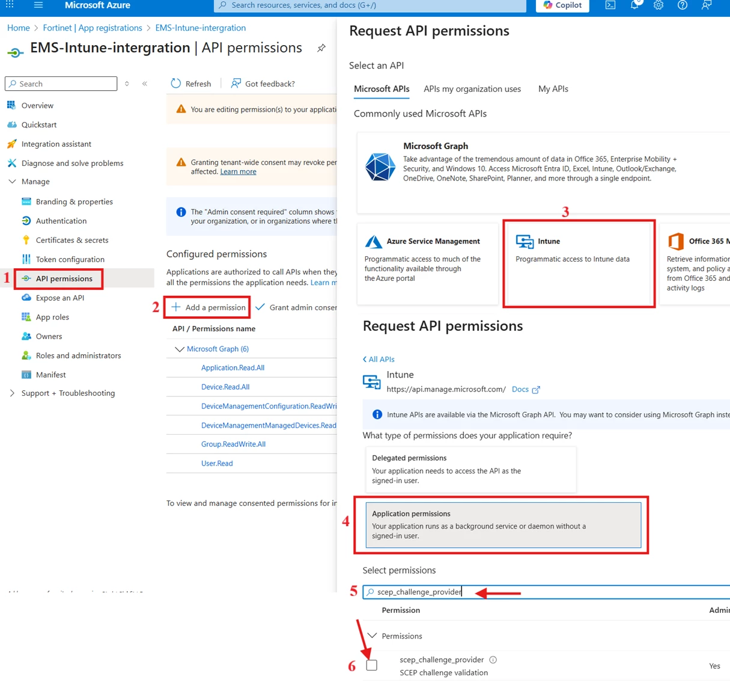Switch to the Microsoft APIs tab
The width and height of the screenshot is (730, 697).
pyautogui.click(x=382, y=89)
